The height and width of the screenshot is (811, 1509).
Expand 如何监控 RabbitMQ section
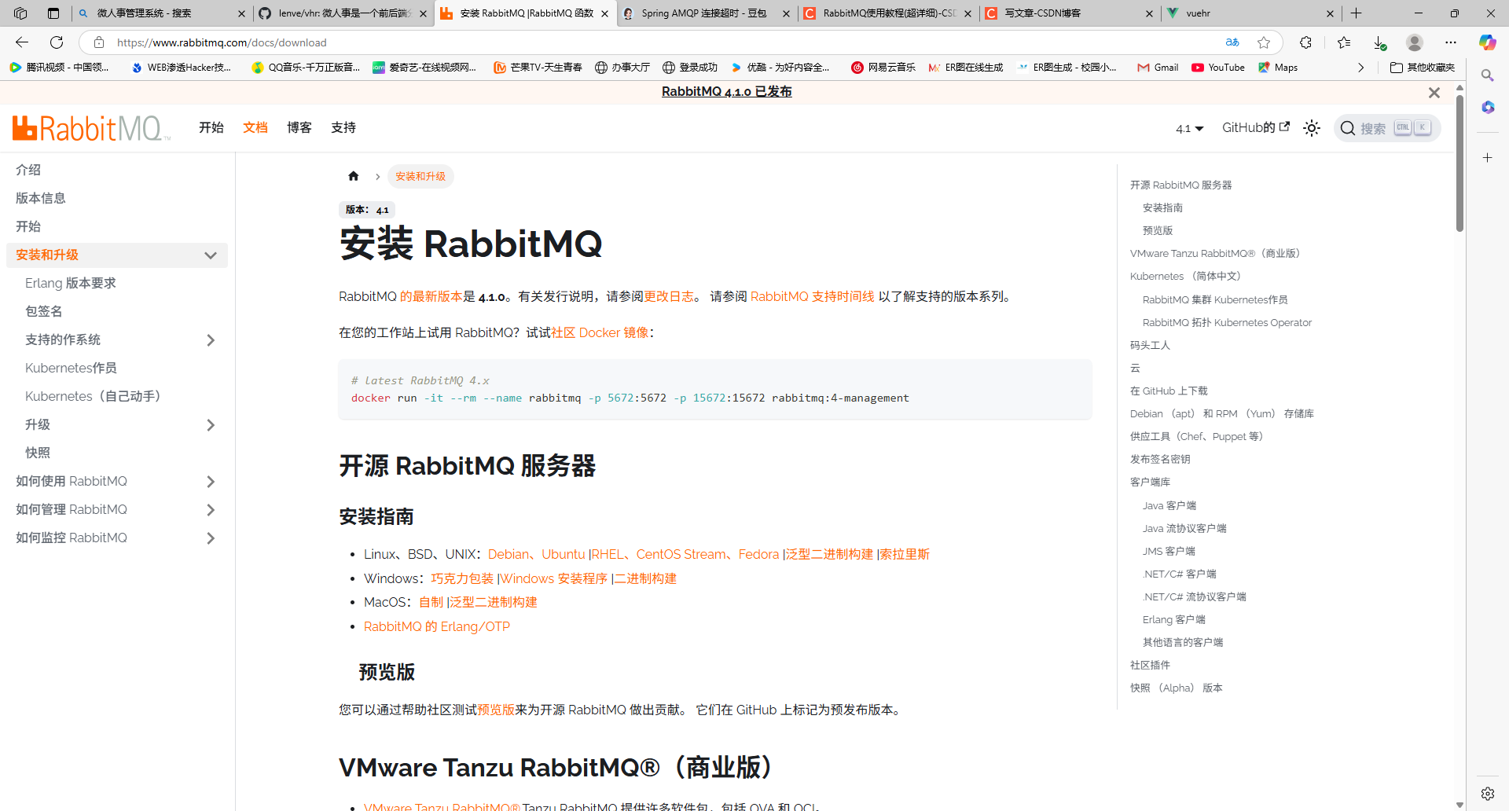point(210,538)
